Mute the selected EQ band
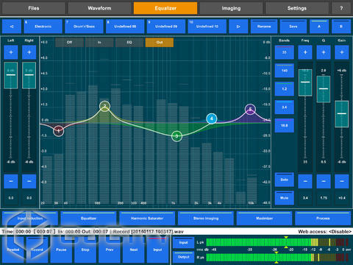Viewport: 353px width, 265px height. (x=285, y=198)
